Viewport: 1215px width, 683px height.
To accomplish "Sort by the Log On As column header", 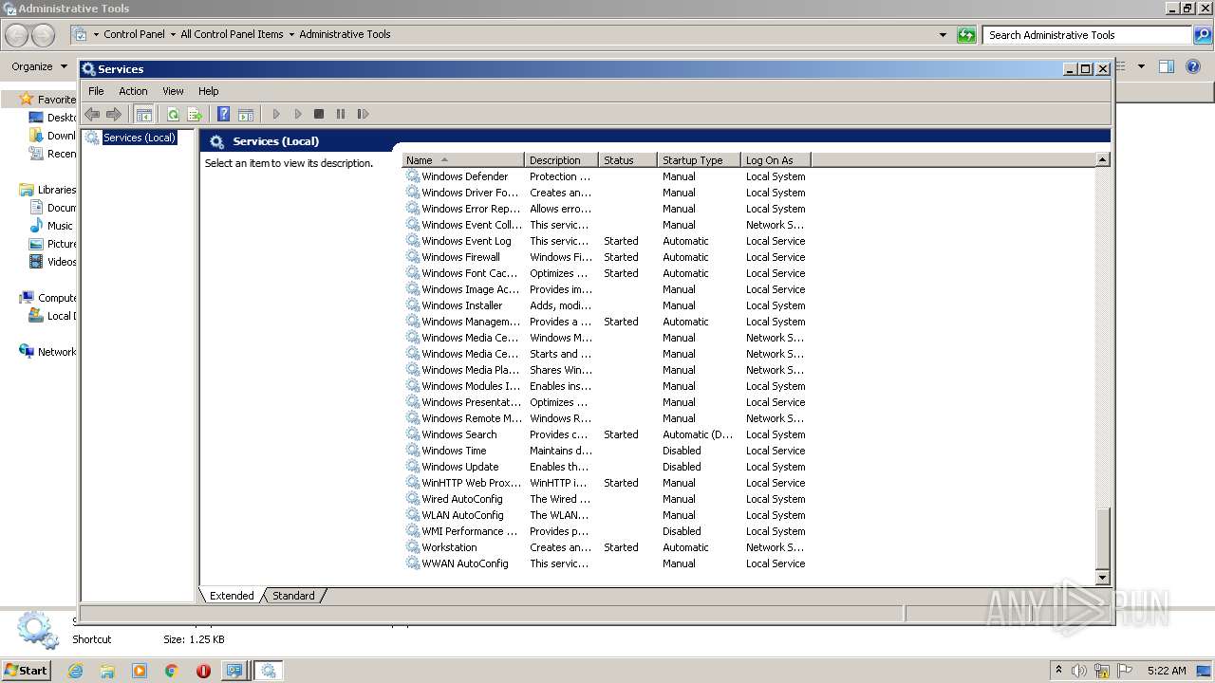I will coord(776,160).
